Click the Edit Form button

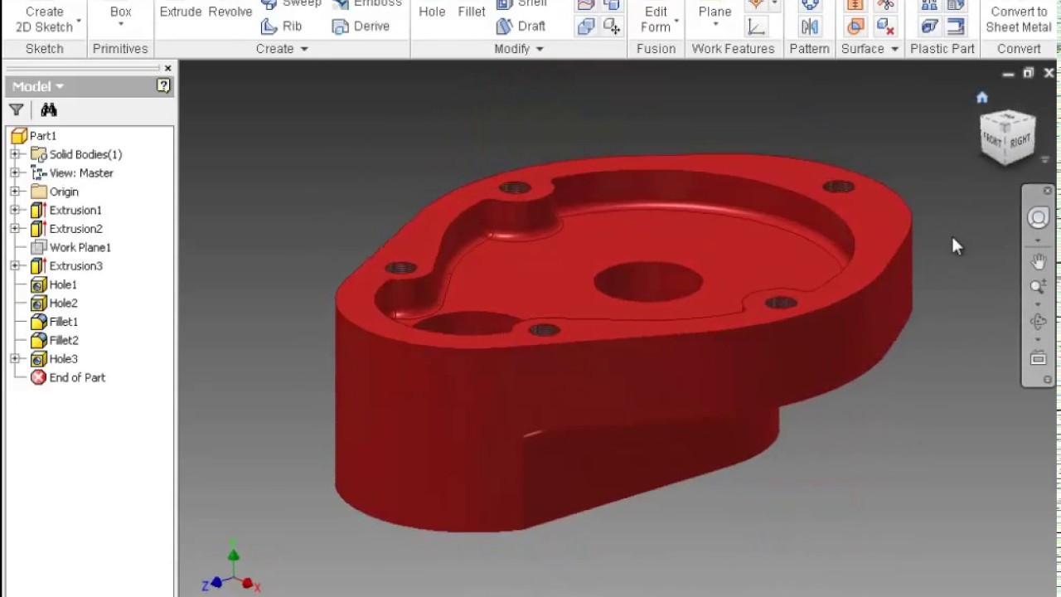(656, 18)
